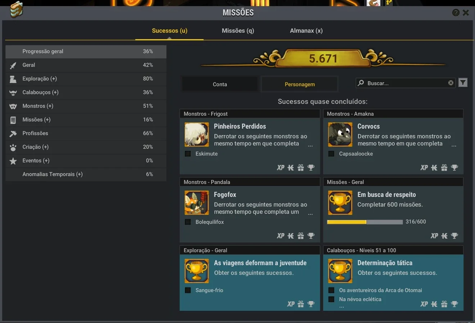Switch to the Missões (q) tab
The width and height of the screenshot is (475, 323).
click(238, 31)
